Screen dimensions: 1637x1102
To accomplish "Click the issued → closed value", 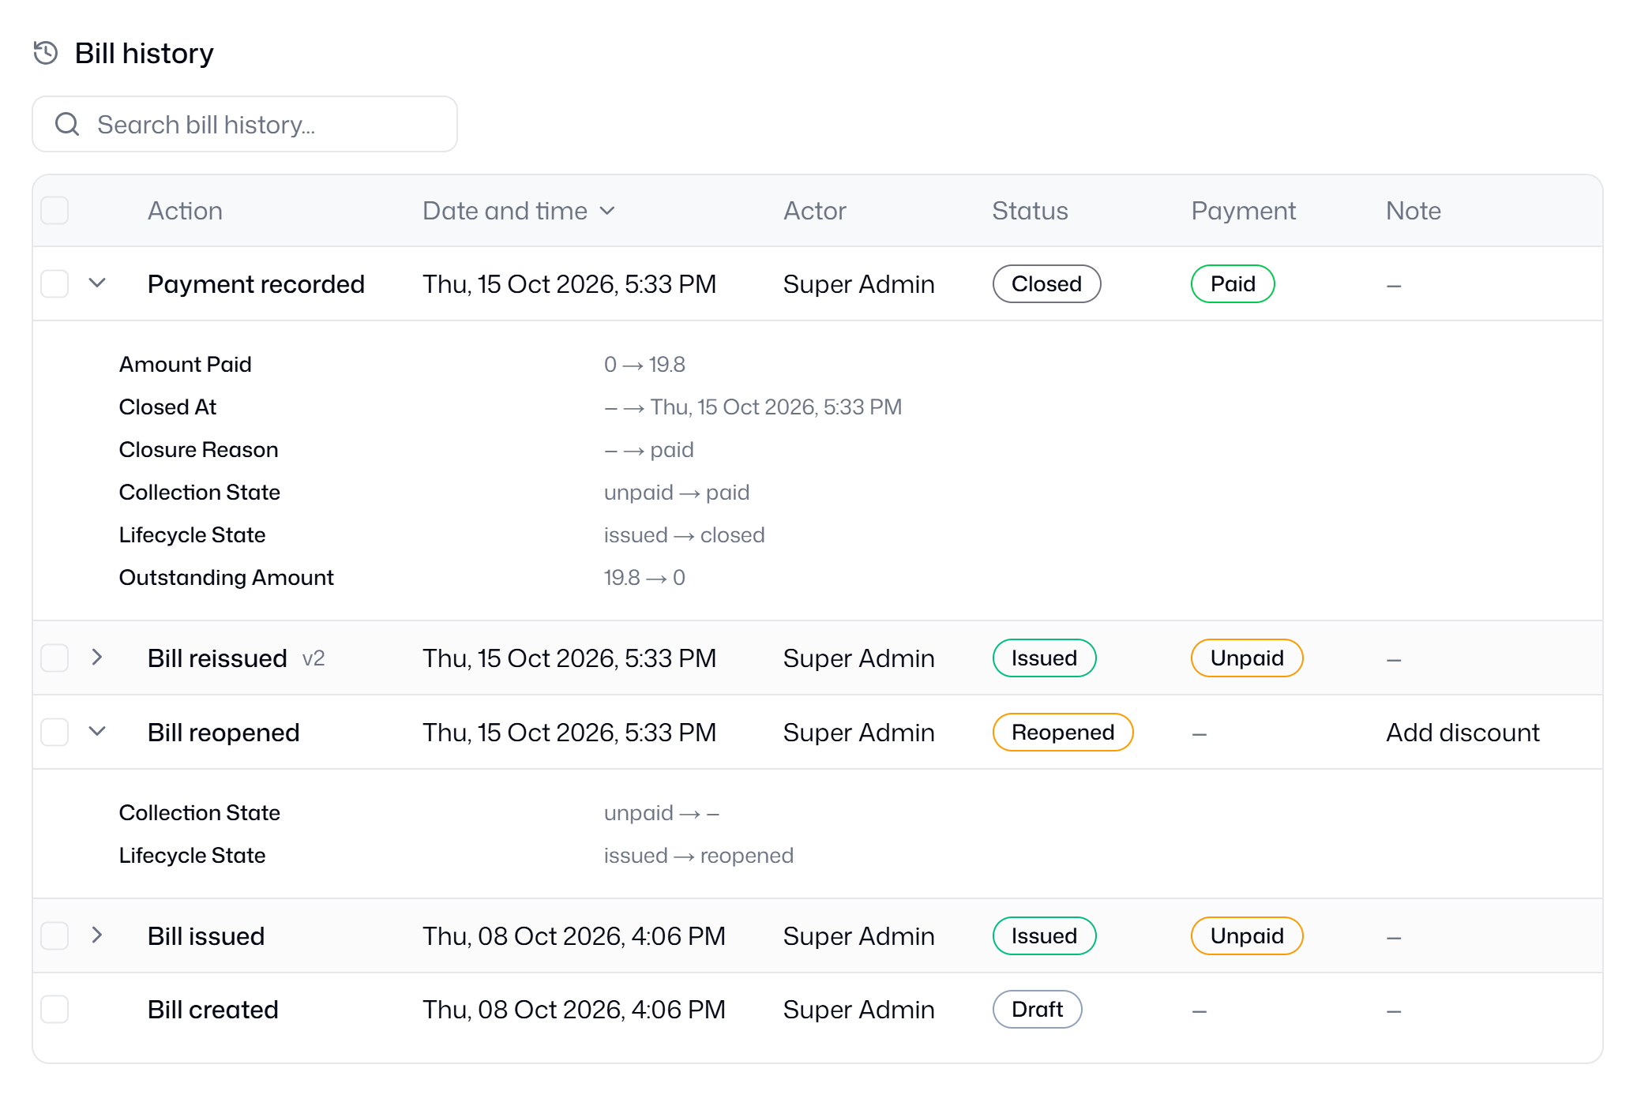I will click(x=684, y=534).
